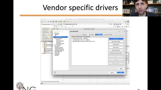This screenshot has width=161, height=90.
Task: Expand the Validation node
Action: (54, 54)
